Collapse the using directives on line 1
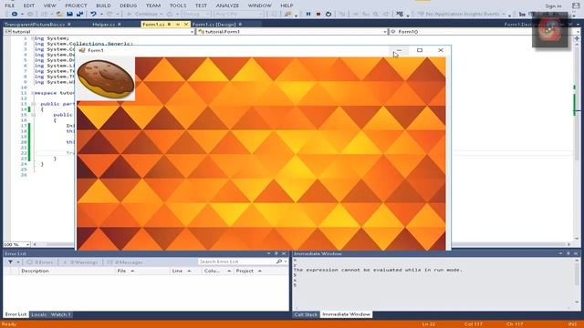Screen dimensions: 584x328 (x=33, y=38)
